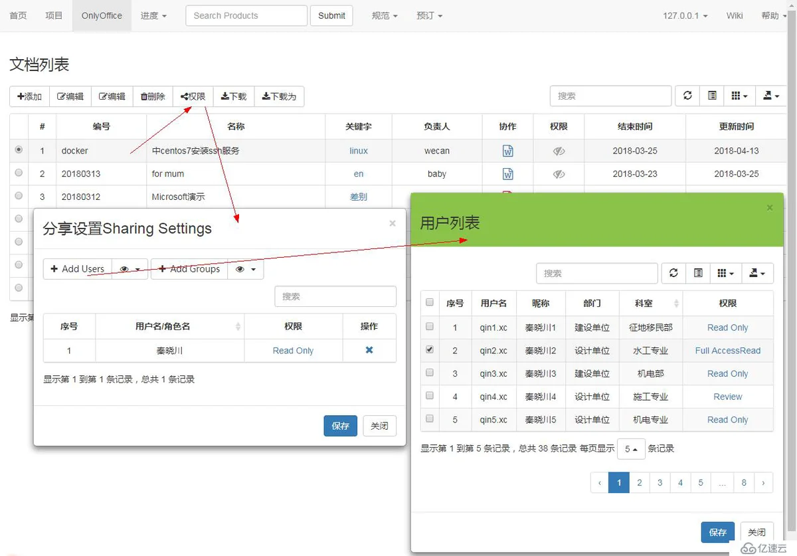Open the Word document icon for docker row
This screenshot has width=797, height=556.
tap(507, 151)
